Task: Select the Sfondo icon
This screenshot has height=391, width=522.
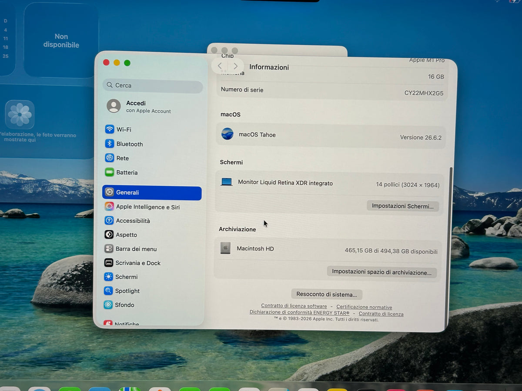Action: click(108, 305)
